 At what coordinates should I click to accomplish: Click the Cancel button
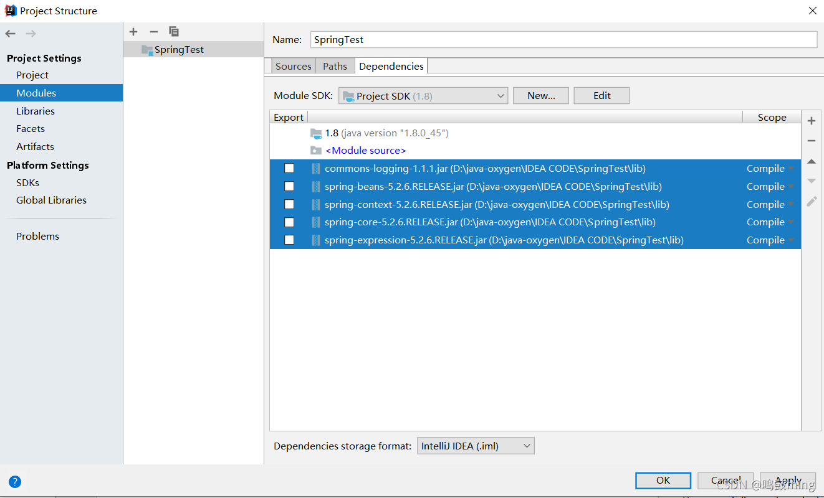coord(726,481)
